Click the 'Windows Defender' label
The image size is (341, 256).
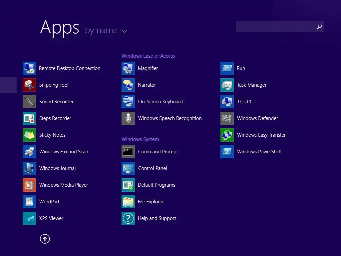point(257,118)
